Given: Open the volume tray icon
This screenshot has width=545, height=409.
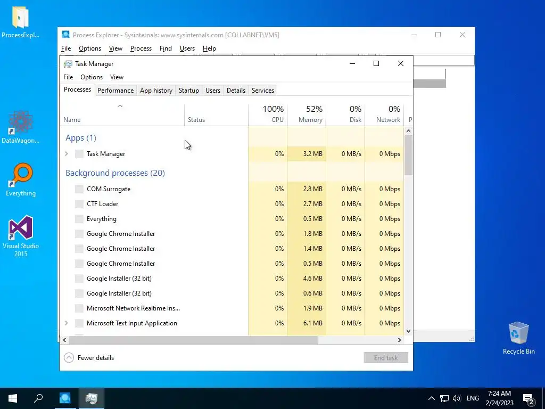Looking at the screenshot, I should pyautogui.click(x=457, y=398).
